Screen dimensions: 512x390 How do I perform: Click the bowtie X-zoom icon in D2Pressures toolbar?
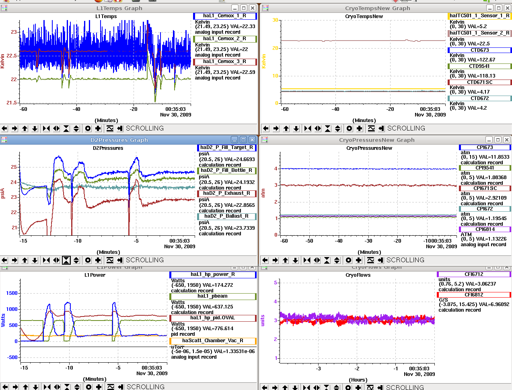click(46, 260)
